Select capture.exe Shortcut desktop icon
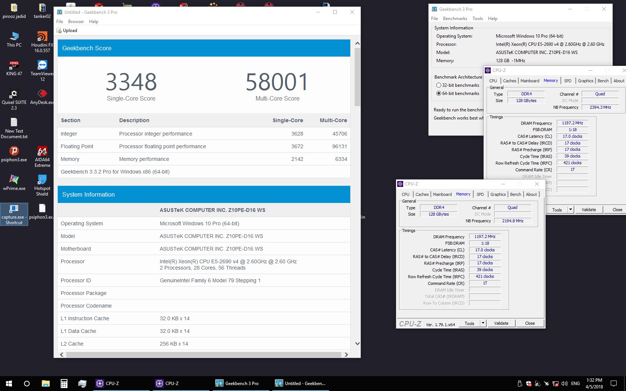This screenshot has width=626, height=391. point(14,214)
